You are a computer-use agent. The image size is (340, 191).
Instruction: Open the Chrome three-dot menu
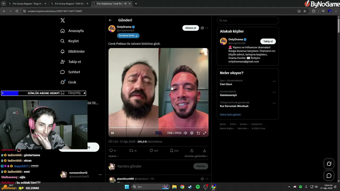tap(336, 11)
